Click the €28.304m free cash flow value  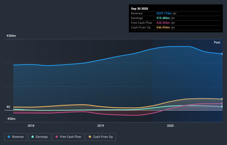click(x=163, y=23)
